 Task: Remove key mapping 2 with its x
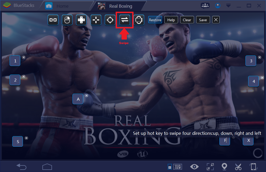pyautogui.click(x=24, y=76)
